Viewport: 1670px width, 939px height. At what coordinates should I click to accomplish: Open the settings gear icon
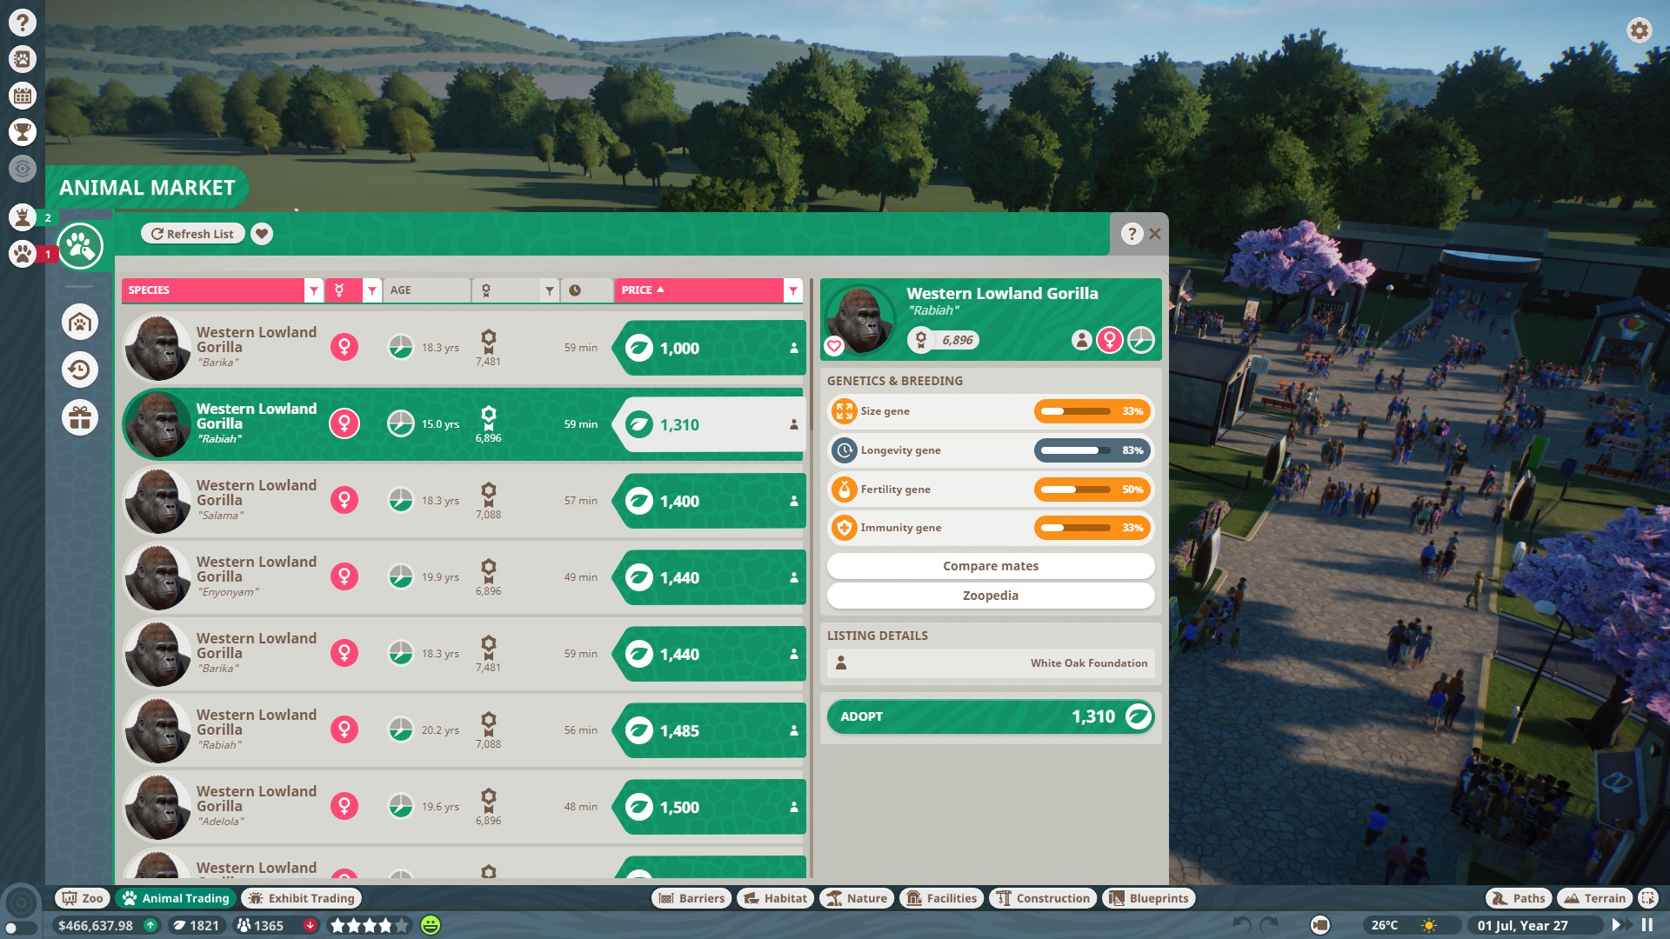(1639, 31)
